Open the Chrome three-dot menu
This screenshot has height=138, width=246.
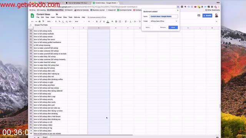tap(219, 7)
